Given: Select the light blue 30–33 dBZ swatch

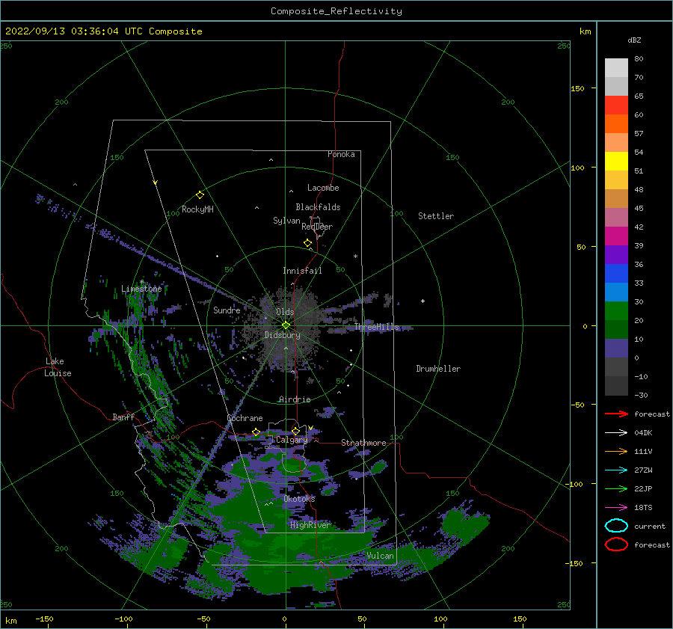Looking at the screenshot, I should coord(616,292).
